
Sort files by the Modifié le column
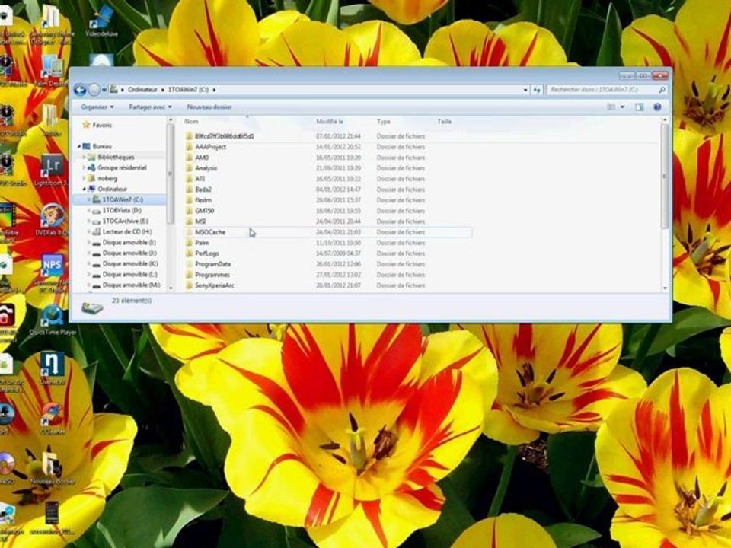point(330,122)
